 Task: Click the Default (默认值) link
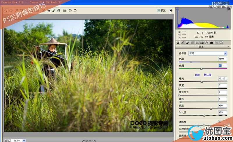pyautogui.click(x=207, y=75)
